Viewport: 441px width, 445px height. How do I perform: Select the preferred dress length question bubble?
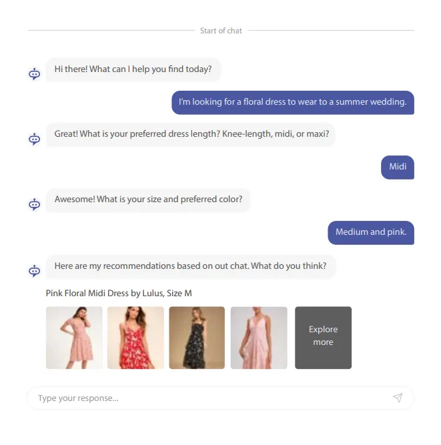190,134
